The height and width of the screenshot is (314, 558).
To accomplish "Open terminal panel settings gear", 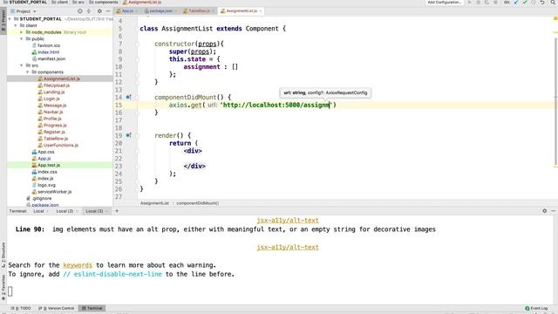I will (544, 211).
